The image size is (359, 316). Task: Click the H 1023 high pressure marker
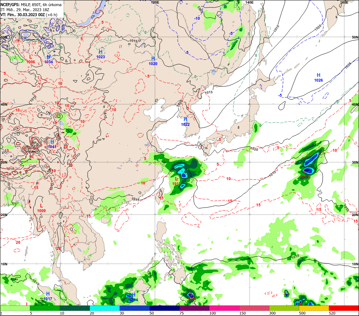[101, 54]
